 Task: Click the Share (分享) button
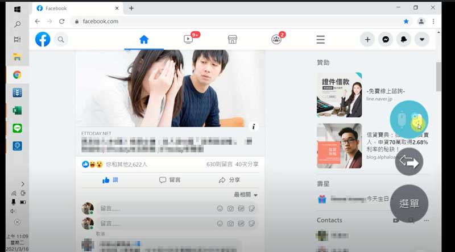[x=229, y=180]
